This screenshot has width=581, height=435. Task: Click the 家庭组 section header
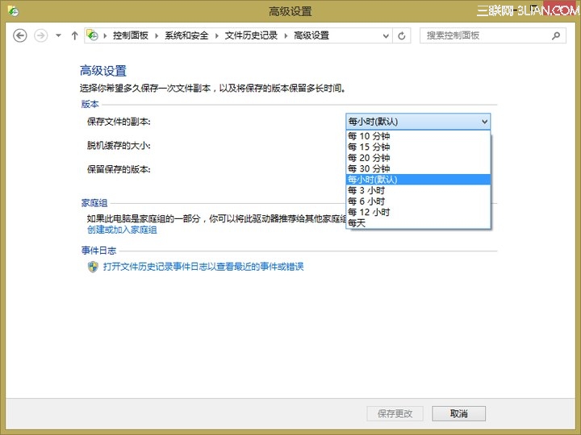(x=94, y=203)
